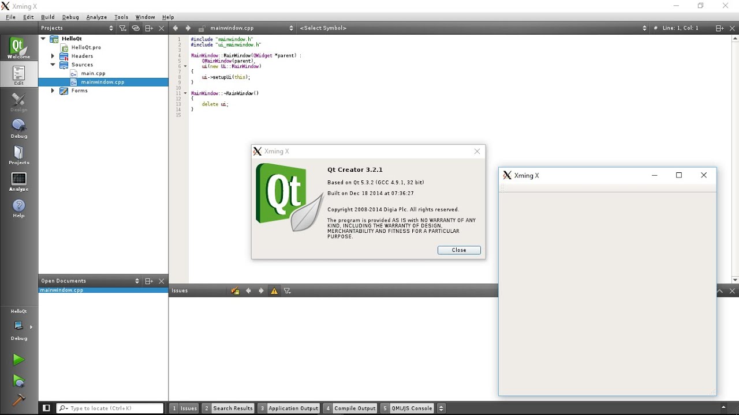
Task: Go to previous issue
Action: (x=248, y=290)
